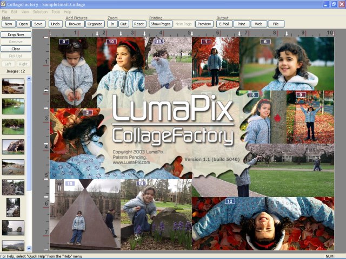Image resolution: width=346 pixels, height=259 pixels.
Task: Open the Tools menu
Action: tap(56, 12)
